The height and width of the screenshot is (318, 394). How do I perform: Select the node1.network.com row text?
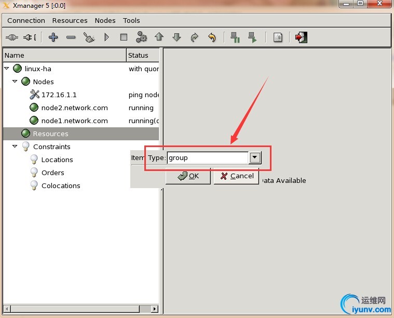(x=75, y=121)
